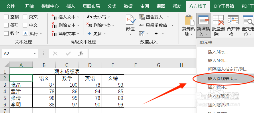This screenshot has height=113, width=254.
Task: Choose 插入复选框 menu item
Action: (x=218, y=105)
